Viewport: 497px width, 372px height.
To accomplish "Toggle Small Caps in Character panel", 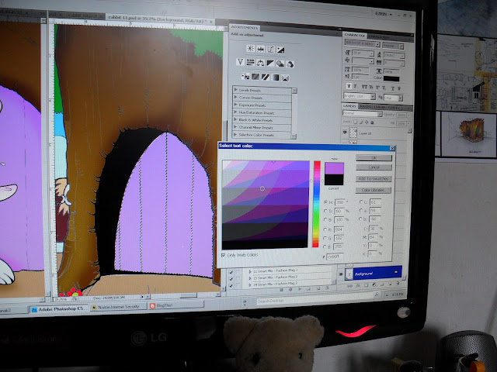I will coord(371,87).
